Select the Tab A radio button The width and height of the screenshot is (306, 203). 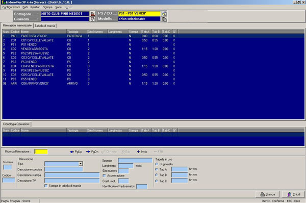157,169
